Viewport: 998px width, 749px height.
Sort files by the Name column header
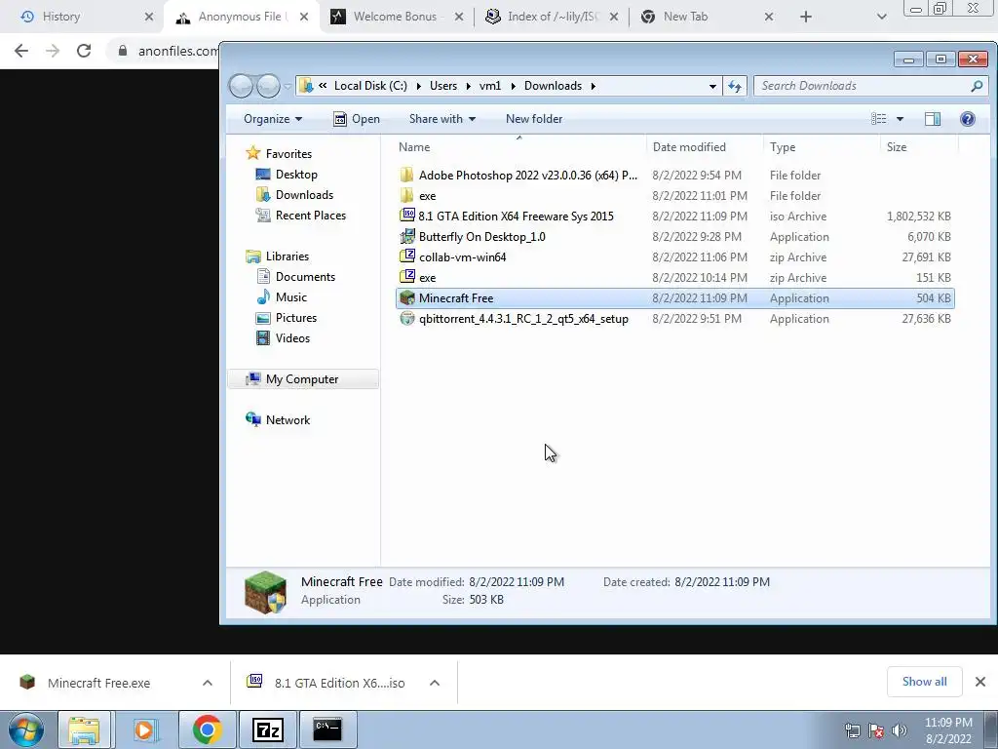[414, 147]
